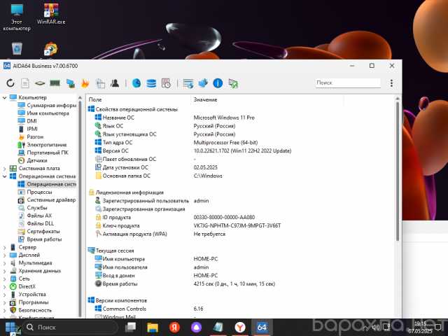Expand the DirectX tree node
This screenshot has height=336, width=448.
tap(4, 286)
